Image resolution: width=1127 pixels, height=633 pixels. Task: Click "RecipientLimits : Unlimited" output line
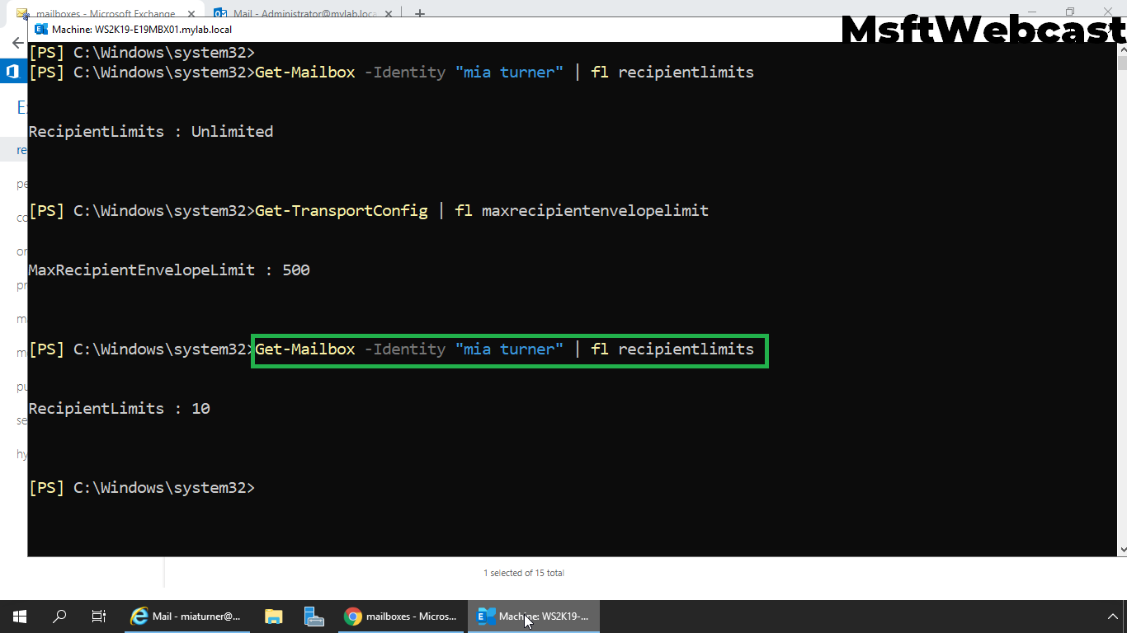pyautogui.click(x=151, y=132)
